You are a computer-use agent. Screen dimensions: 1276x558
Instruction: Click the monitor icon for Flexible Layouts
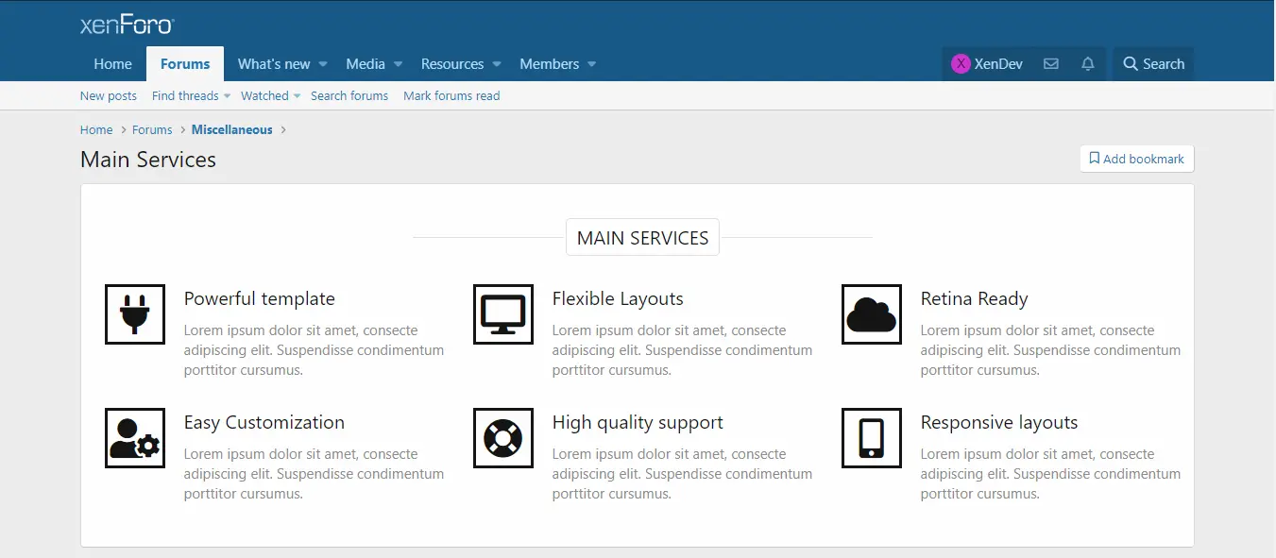(502, 314)
